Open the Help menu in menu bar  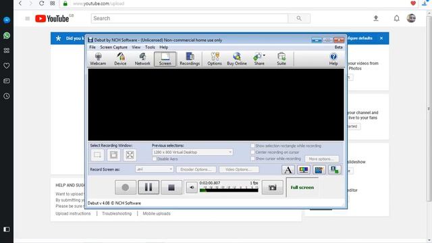point(163,47)
